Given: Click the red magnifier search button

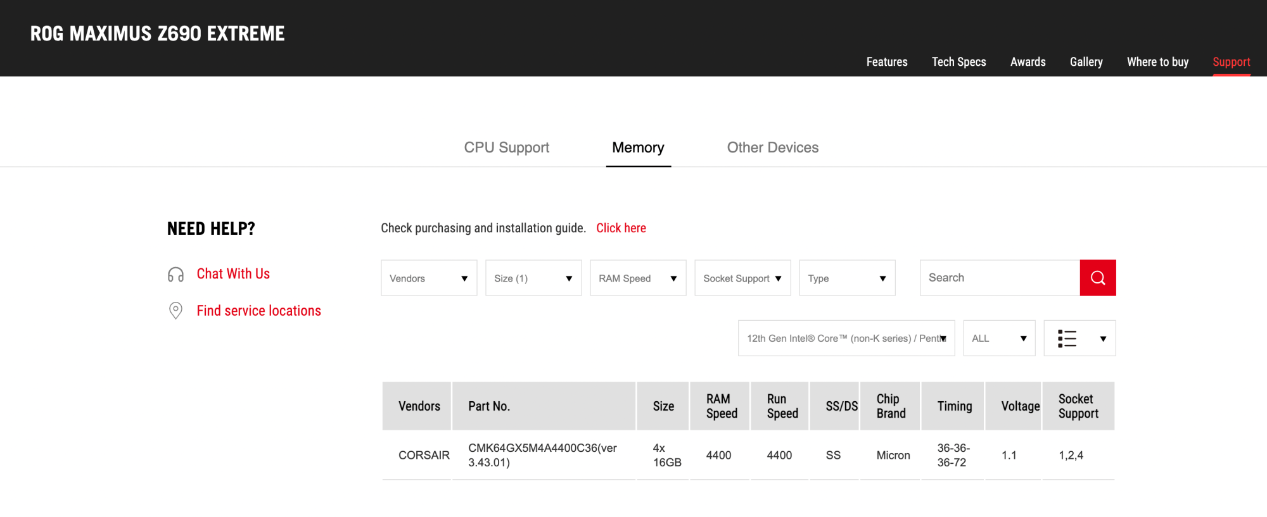Looking at the screenshot, I should pos(1097,278).
